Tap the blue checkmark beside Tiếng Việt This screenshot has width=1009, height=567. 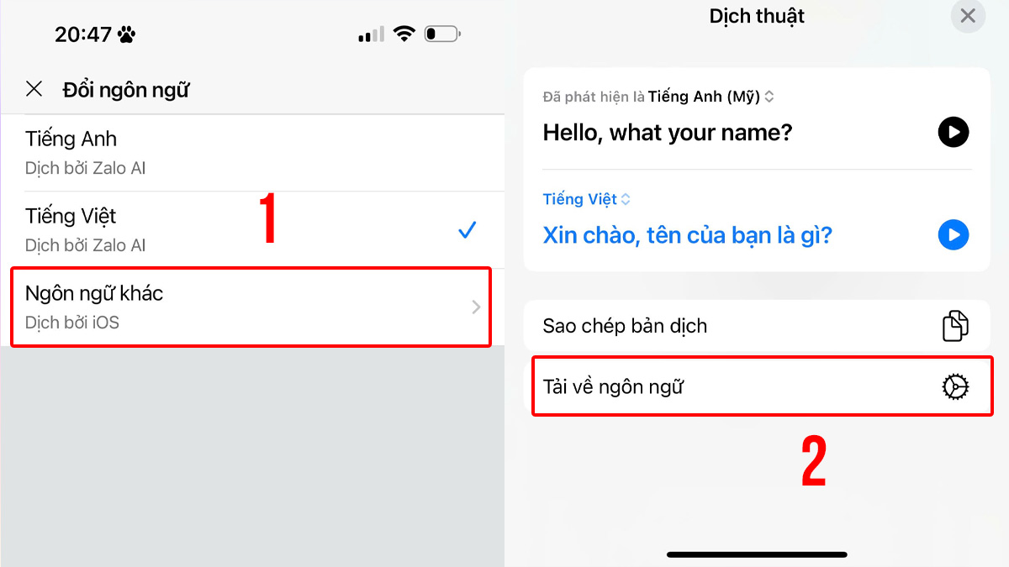pyautogui.click(x=468, y=230)
